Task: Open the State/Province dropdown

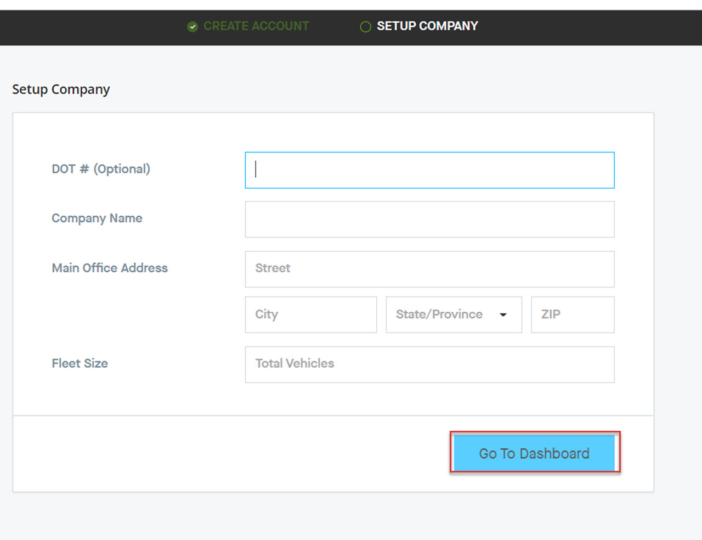Action: pos(454,314)
